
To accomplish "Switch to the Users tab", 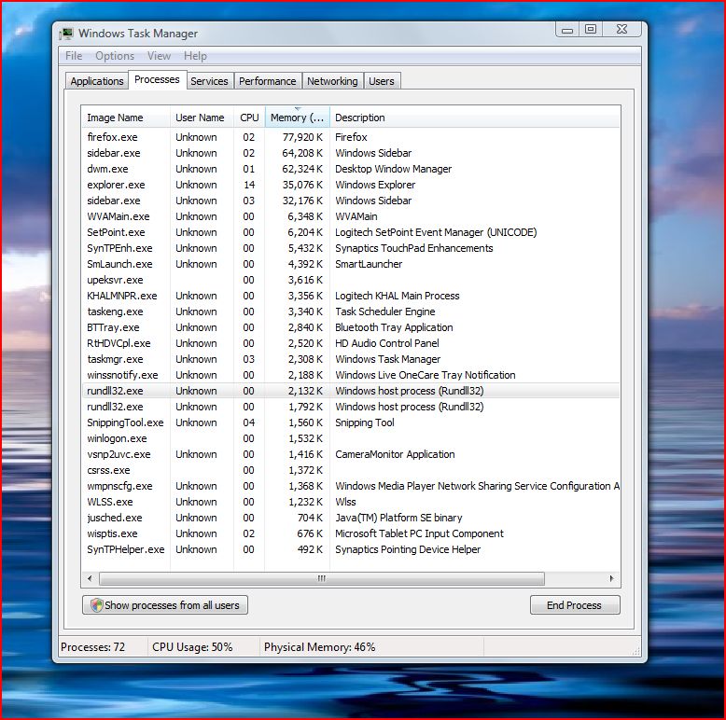I will pos(382,81).
